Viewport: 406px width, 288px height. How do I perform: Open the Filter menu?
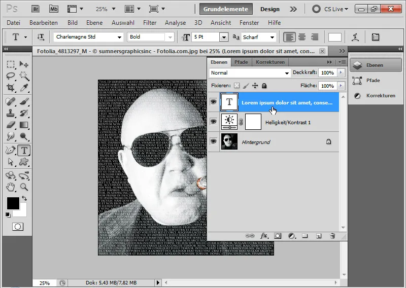coord(150,23)
